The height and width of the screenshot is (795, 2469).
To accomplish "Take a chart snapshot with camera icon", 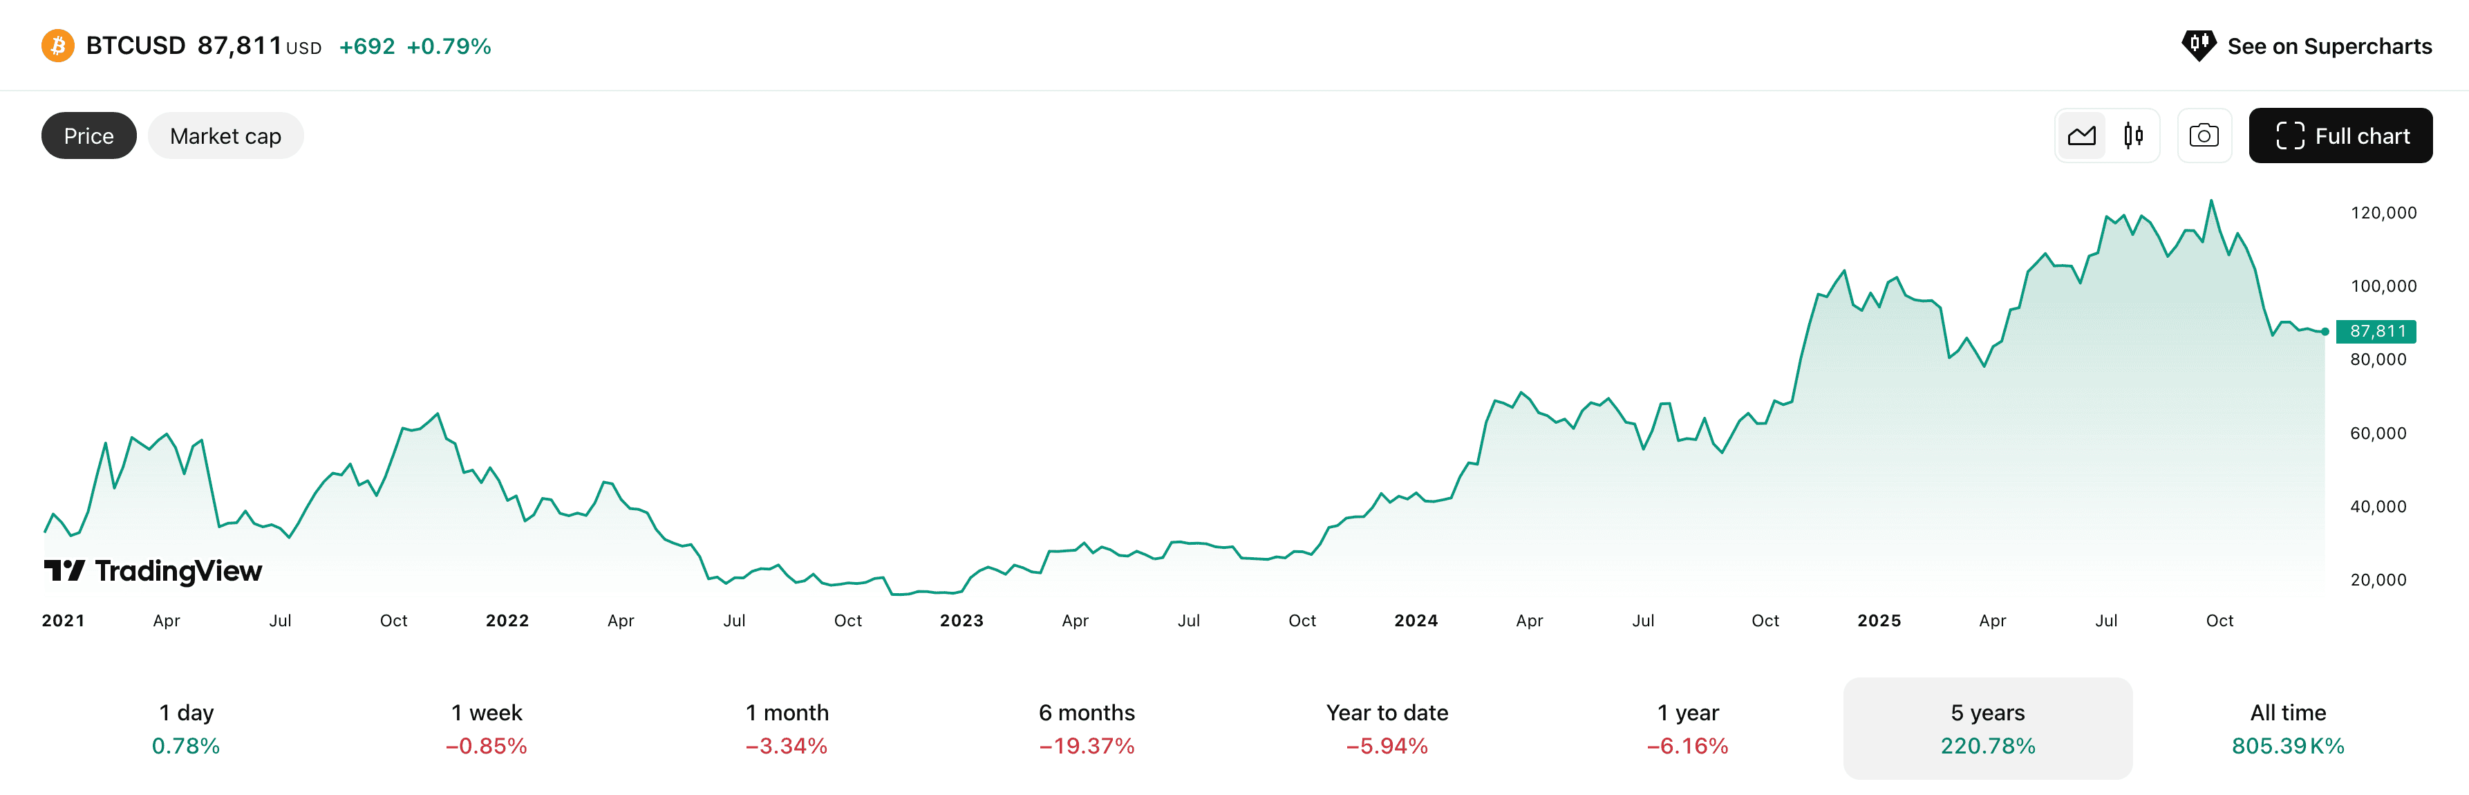I will pos(2204,136).
